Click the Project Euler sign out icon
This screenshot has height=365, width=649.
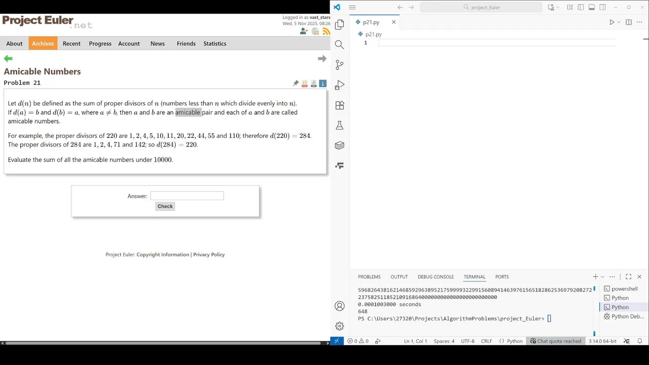click(x=304, y=31)
